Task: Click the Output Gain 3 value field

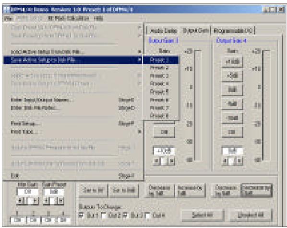Action: point(164,151)
